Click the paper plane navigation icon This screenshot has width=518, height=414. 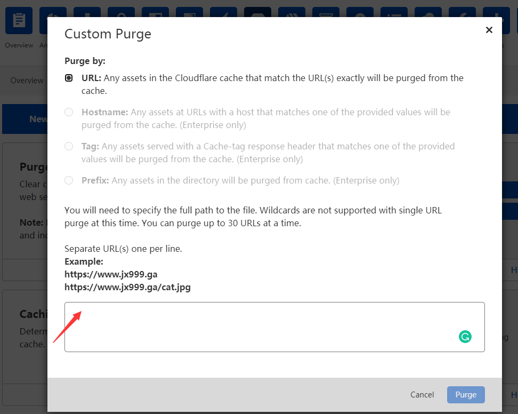pos(223,13)
